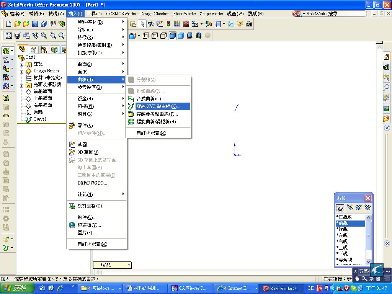Click the Orientation list scrollbar down arrow

click(368, 262)
